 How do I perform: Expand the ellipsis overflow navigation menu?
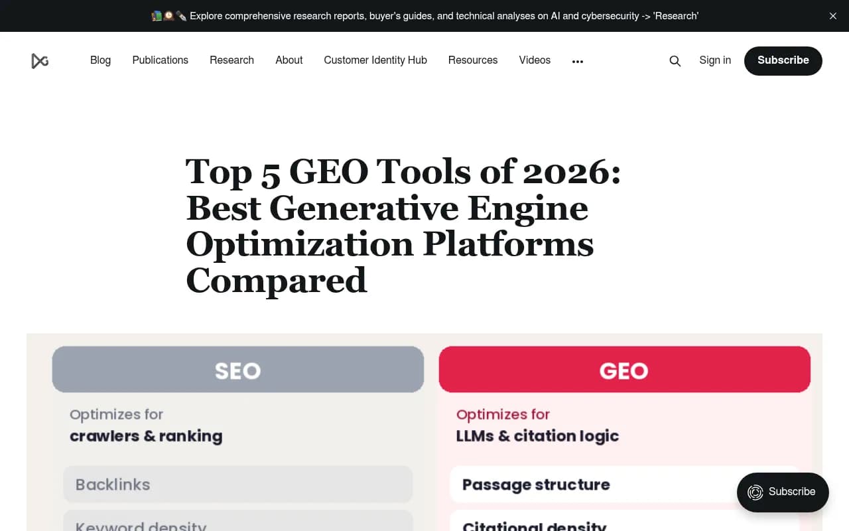coord(577,60)
